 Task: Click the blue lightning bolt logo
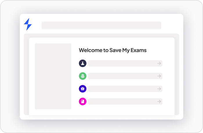(28, 24)
